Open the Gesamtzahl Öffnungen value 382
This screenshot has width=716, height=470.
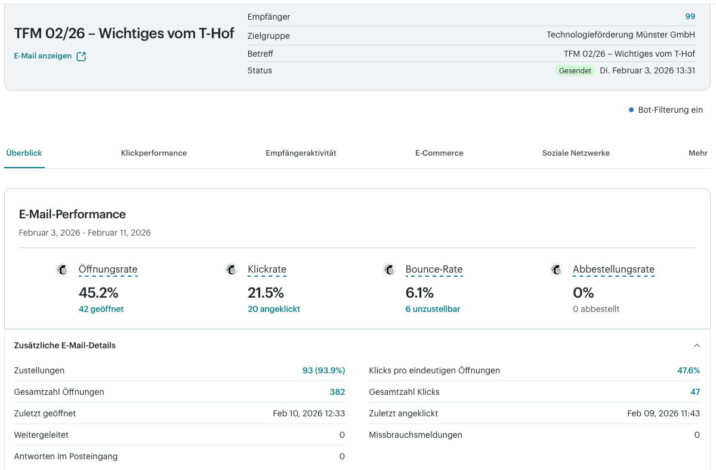tap(337, 392)
